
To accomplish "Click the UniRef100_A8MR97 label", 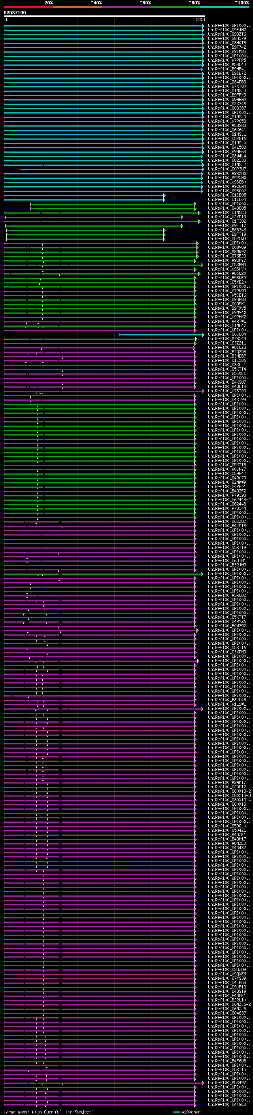I will [x=227, y=252].
